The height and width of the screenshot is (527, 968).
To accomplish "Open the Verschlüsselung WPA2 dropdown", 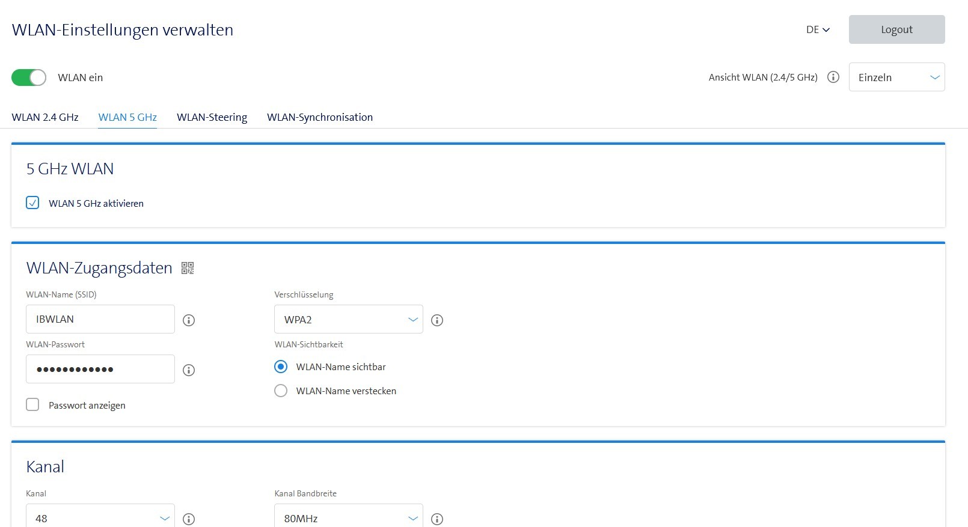I will coord(349,320).
